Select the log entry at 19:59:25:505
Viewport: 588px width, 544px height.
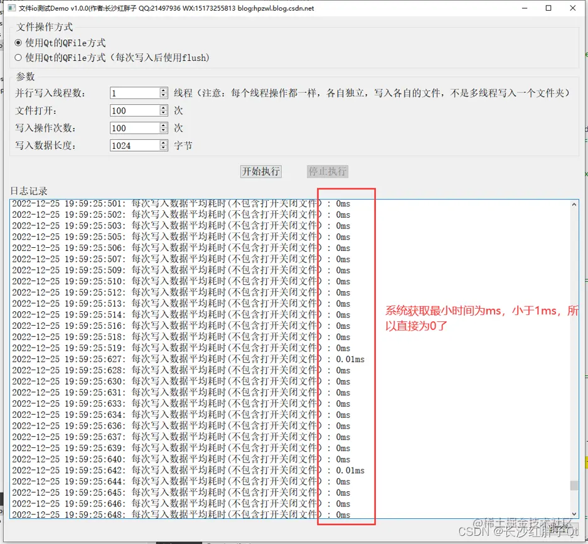pyautogui.click(x=181, y=237)
